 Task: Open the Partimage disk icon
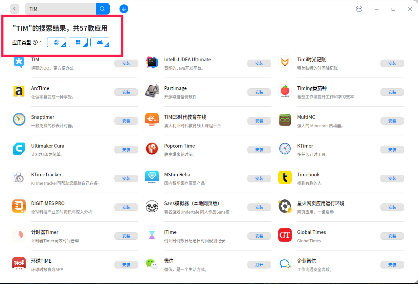[152, 91]
